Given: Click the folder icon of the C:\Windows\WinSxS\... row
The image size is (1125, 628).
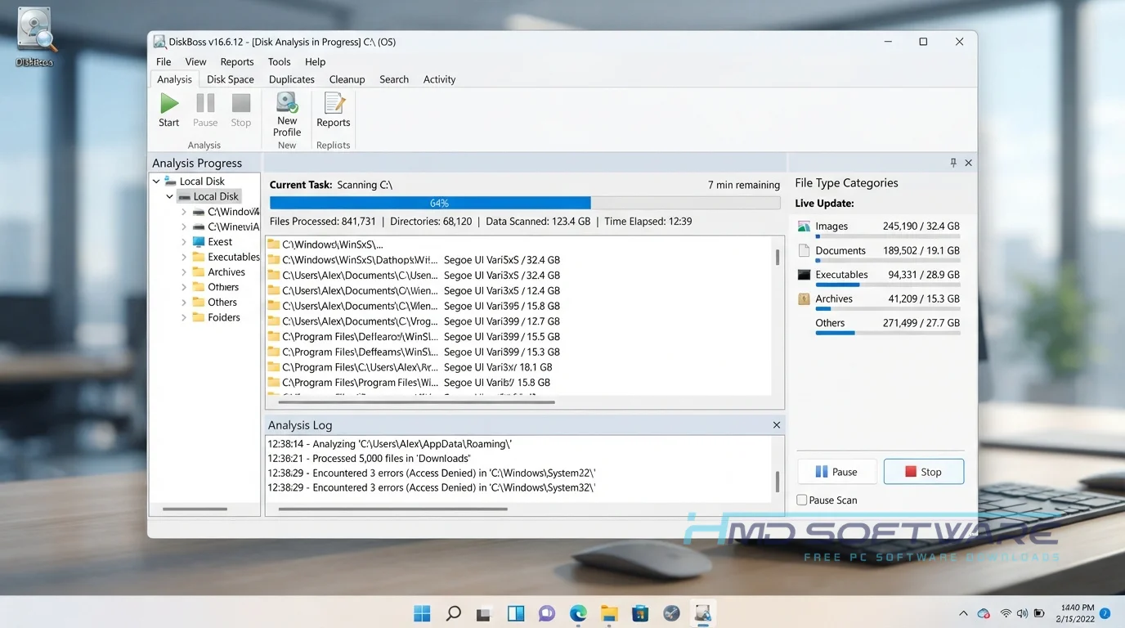Looking at the screenshot, I should [274, 244].
